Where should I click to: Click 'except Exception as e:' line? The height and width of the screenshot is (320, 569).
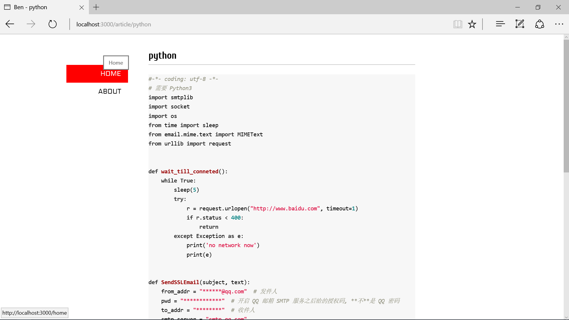coord(209,236)
